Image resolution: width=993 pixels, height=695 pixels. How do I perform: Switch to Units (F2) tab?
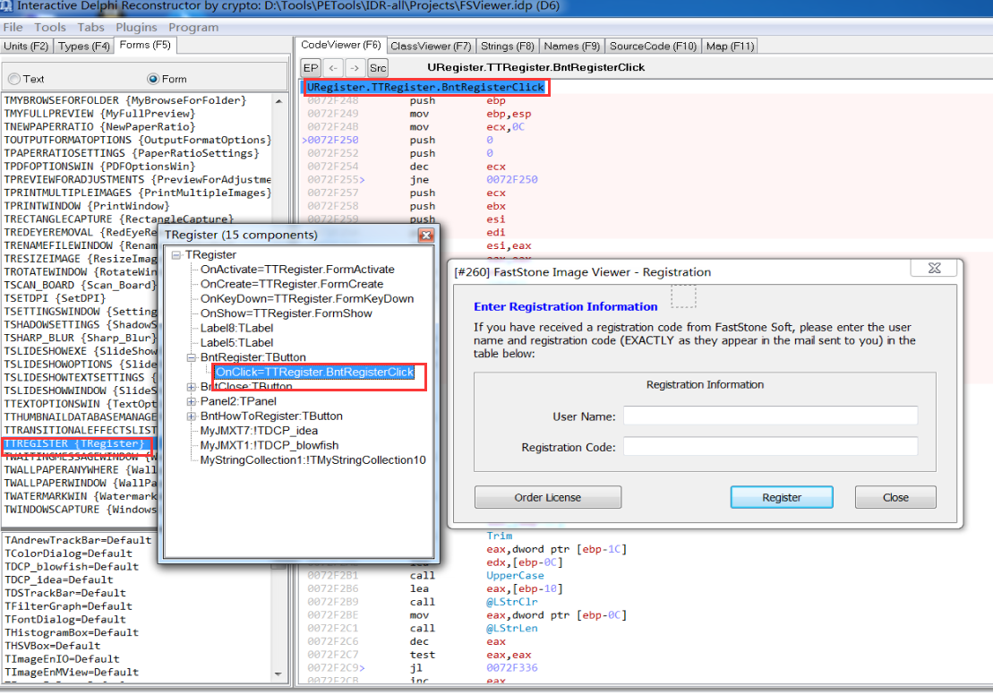coord(26,47)
